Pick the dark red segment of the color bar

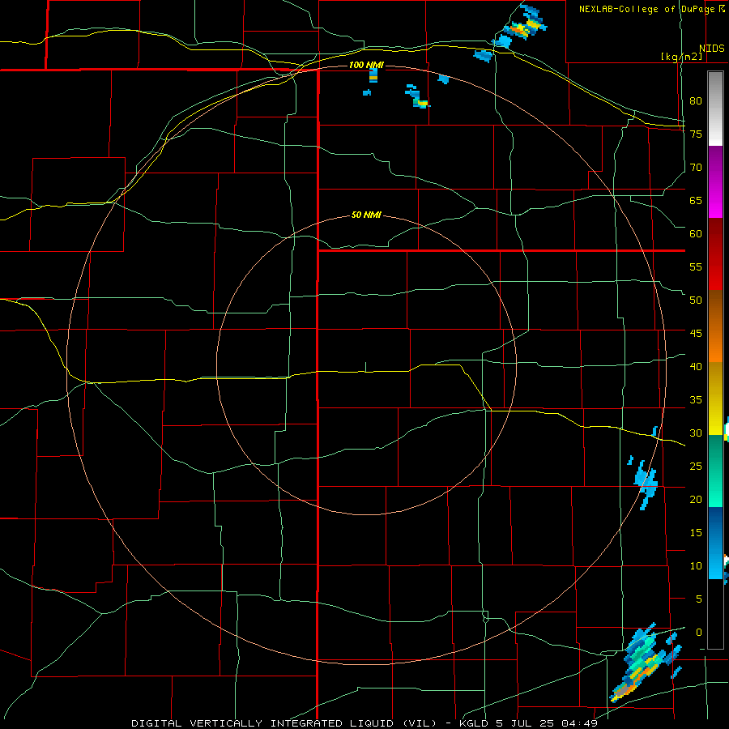coord(715,254)
